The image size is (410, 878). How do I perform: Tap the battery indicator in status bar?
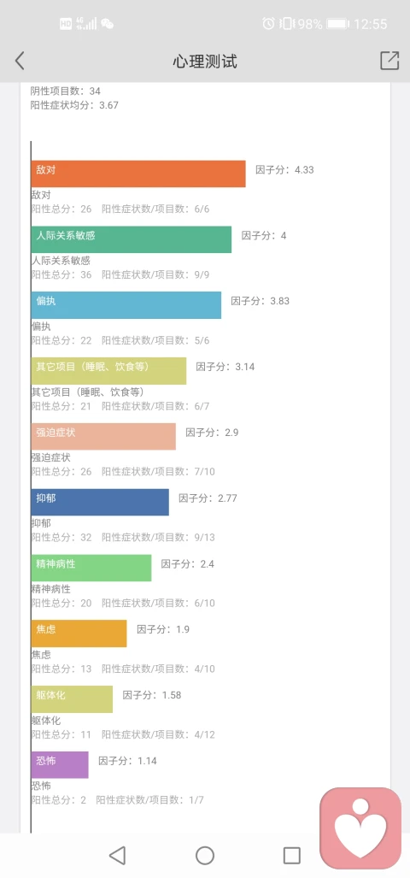[337, 24]
